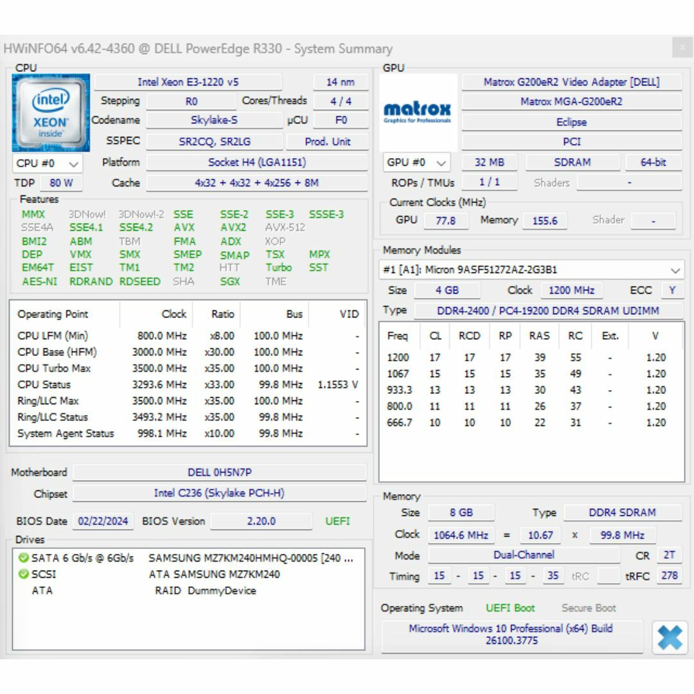
Task: Click the Intel C236 (Skylake PCH-H) chipset field
Action: point(220,493)
